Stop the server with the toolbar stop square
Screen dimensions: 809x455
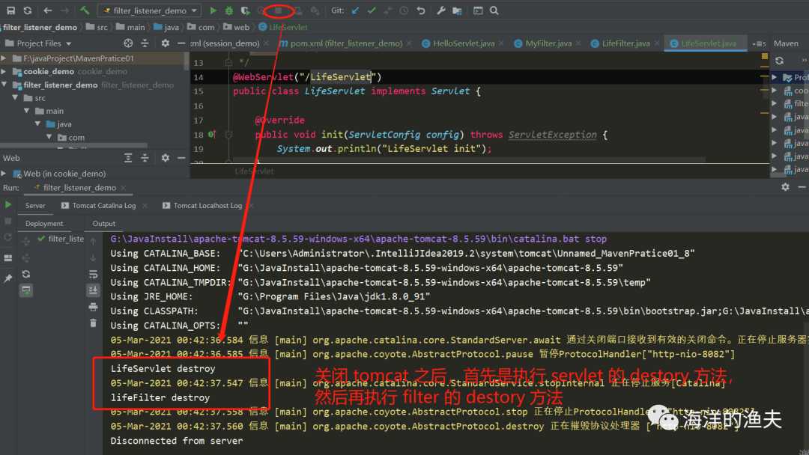pyautogui.click(x=278, y=10)
